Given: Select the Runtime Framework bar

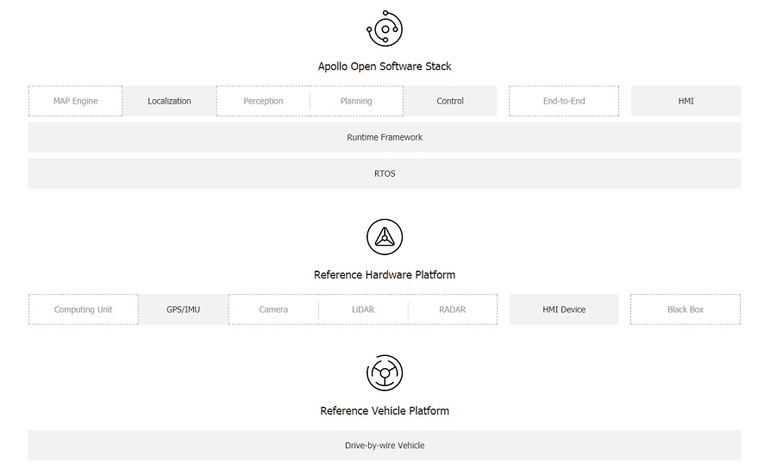Looking at the screenshot, I should pyautogui.click(x=385, y=137).
